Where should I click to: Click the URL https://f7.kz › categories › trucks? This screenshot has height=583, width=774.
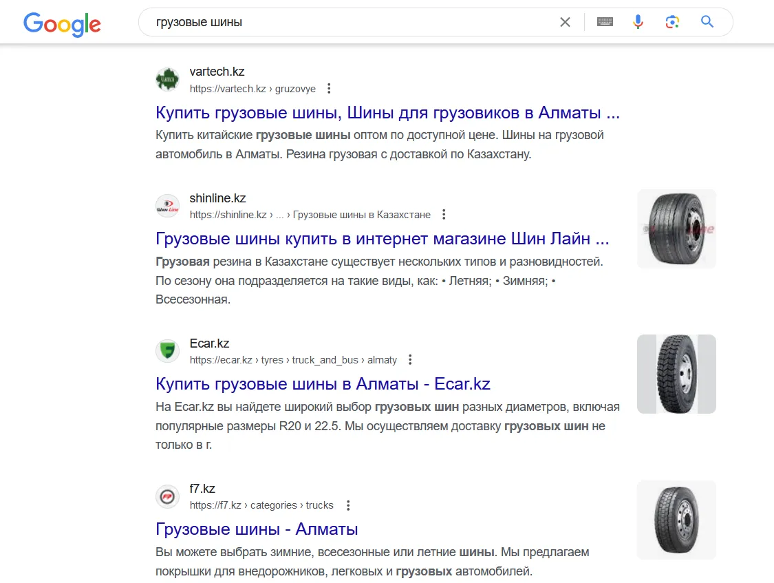pyautogui.click(x=261, y=505)
